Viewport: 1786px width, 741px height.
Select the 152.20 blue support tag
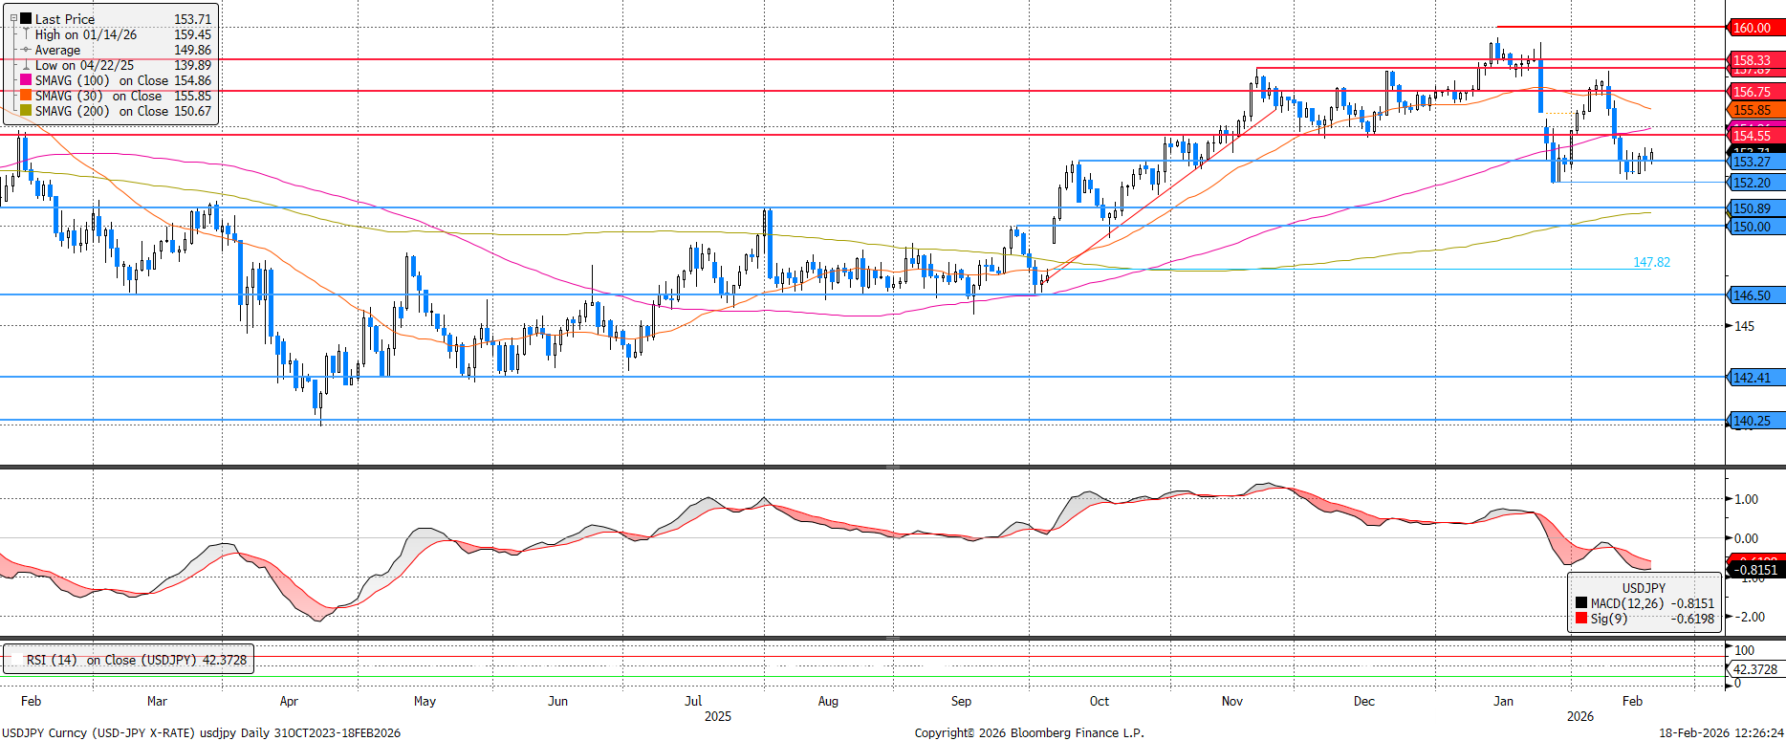[1753, 183]
